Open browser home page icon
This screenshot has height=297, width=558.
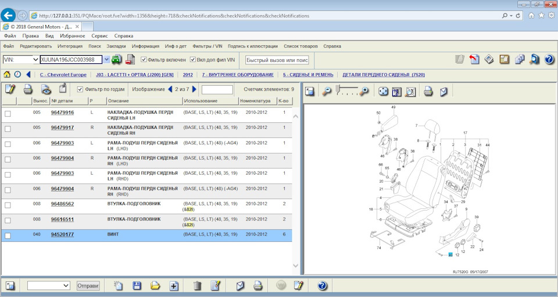click(531, 15)
